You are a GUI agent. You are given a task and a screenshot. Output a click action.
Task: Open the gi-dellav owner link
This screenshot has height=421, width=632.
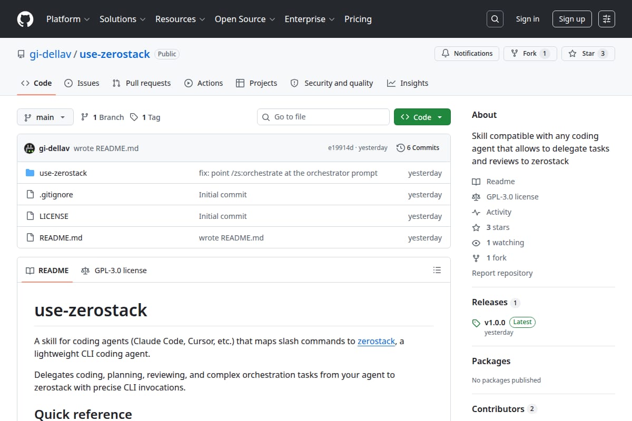click(50, 54)
